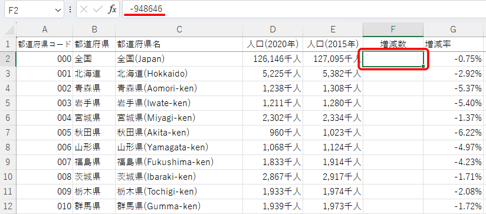Viewport: 486px width, 214px height.
Task: Select column G header
Action: (453, 29)
